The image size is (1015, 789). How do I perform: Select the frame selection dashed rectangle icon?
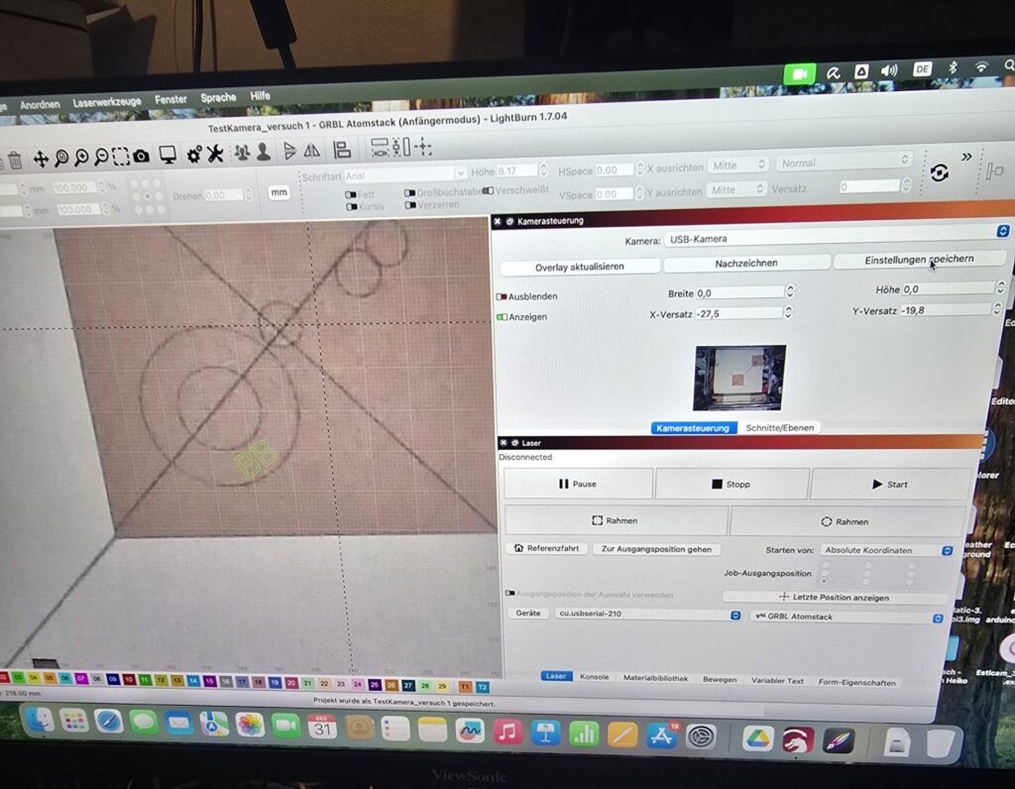(120, 157)
